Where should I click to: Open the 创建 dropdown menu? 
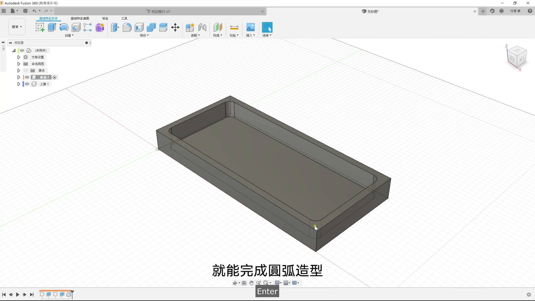(x=69, y=35)
